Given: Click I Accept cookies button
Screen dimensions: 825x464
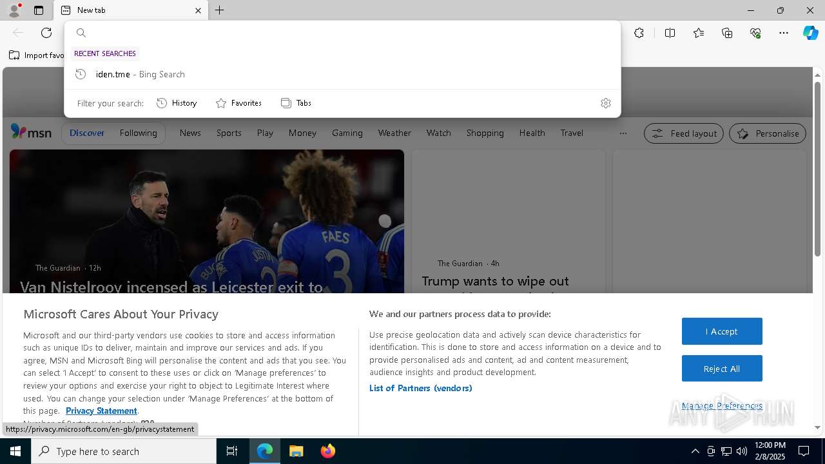Looking at the screenshot, I should [722, 331].
